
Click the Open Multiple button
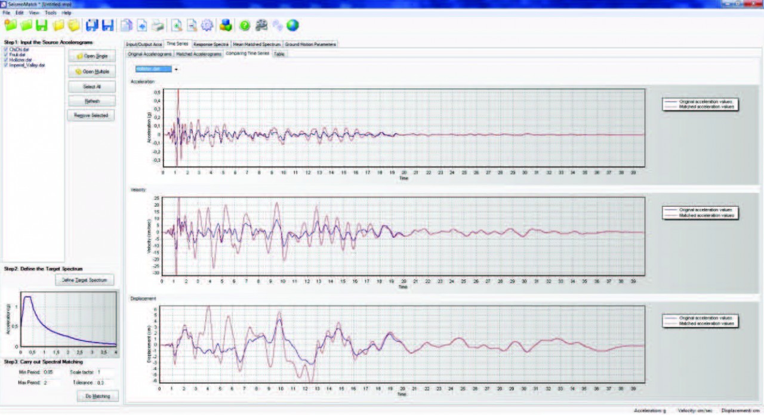[x=92, y=71]
